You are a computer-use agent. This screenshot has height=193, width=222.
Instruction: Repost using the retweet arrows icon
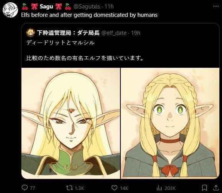pos(69,188)
